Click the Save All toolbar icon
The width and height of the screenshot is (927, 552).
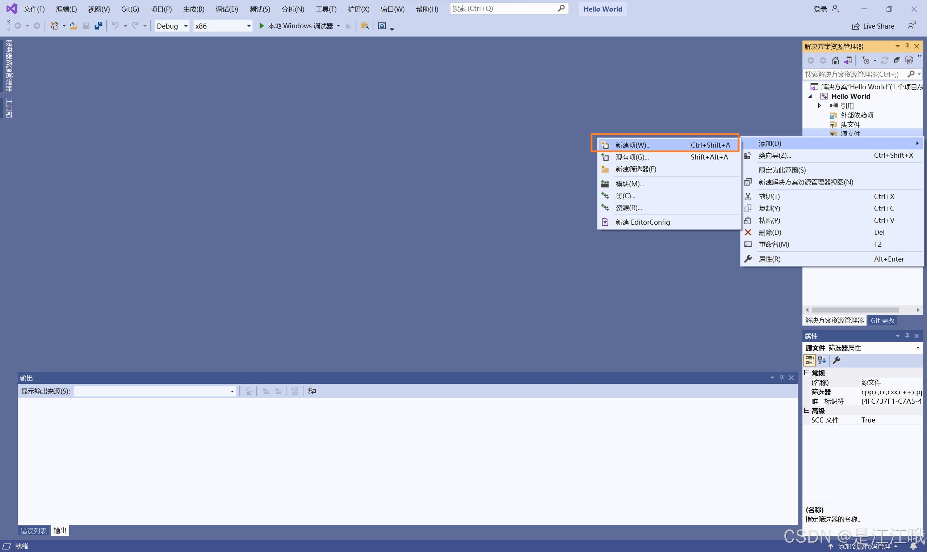click(98, 26)
